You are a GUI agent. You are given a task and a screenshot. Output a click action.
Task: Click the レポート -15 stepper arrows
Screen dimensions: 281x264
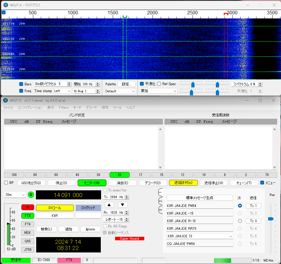[127, 219]
